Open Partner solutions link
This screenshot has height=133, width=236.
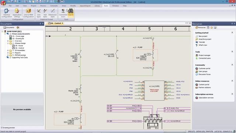[205, 88]
